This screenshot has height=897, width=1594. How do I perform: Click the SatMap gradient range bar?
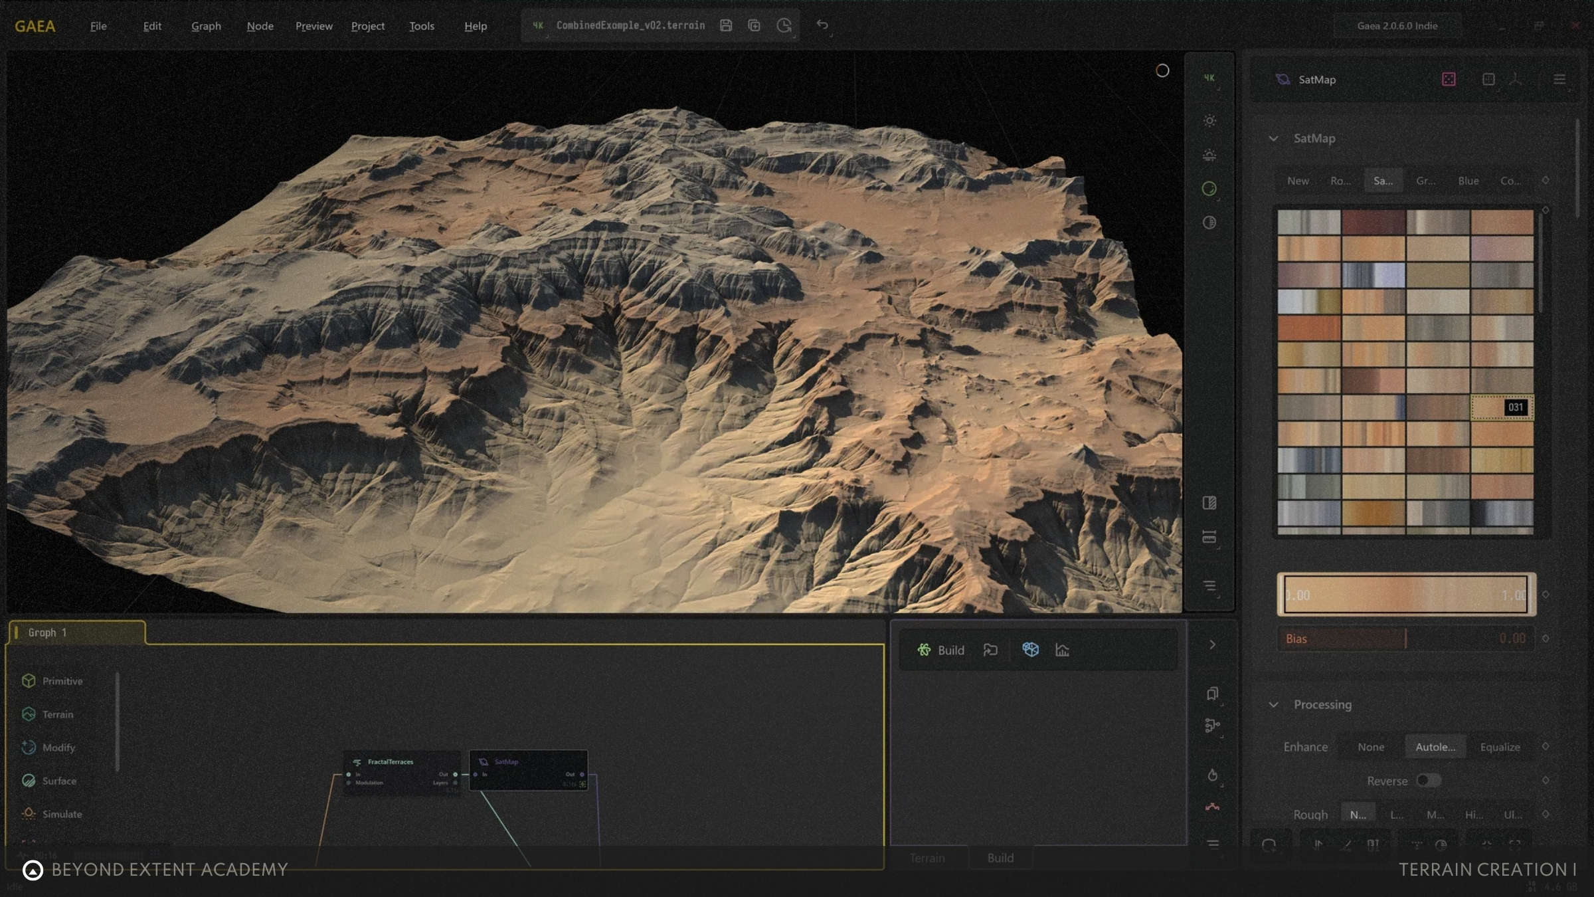[1406, 595]
